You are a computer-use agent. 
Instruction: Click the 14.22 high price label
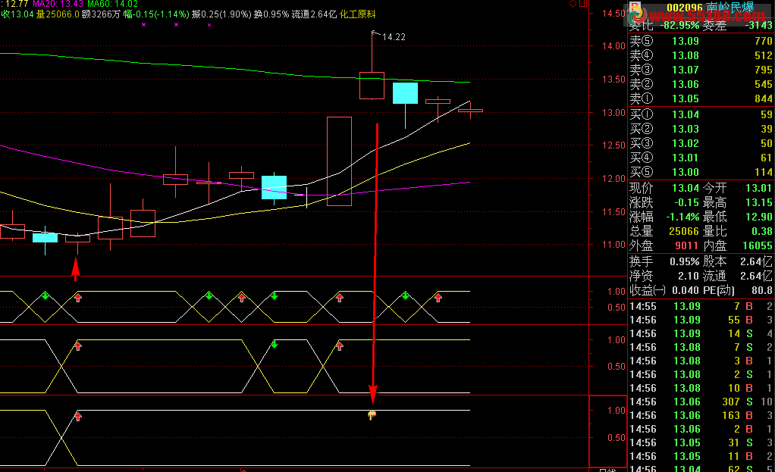394,37
